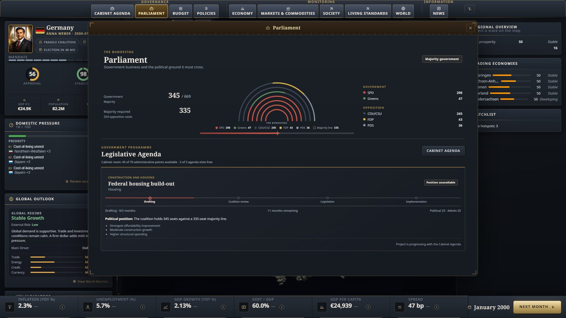This screenshot has width=566, height=318.
Task: Click the swap arrows icon beside News
Action: 470,9
